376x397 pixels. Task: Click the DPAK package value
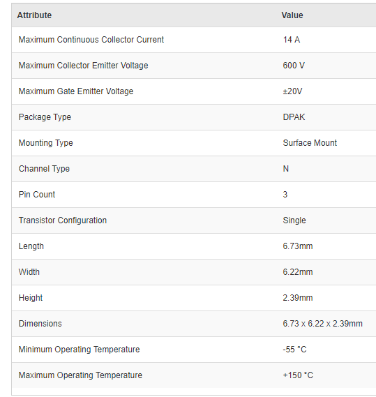pos(294,117)
